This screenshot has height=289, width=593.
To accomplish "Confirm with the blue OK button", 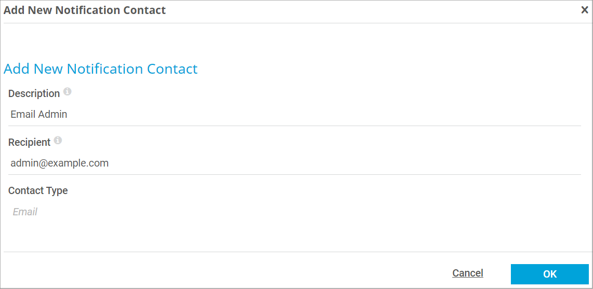I will (549, 274).
